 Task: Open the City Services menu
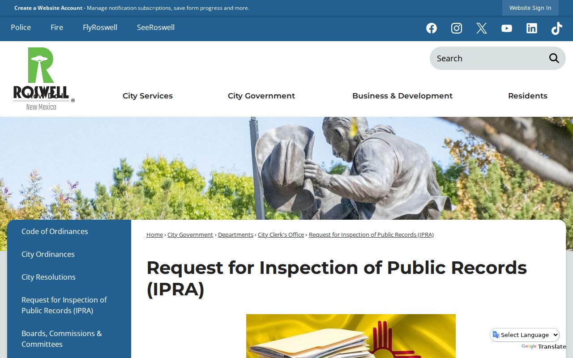tap(148, 96)
